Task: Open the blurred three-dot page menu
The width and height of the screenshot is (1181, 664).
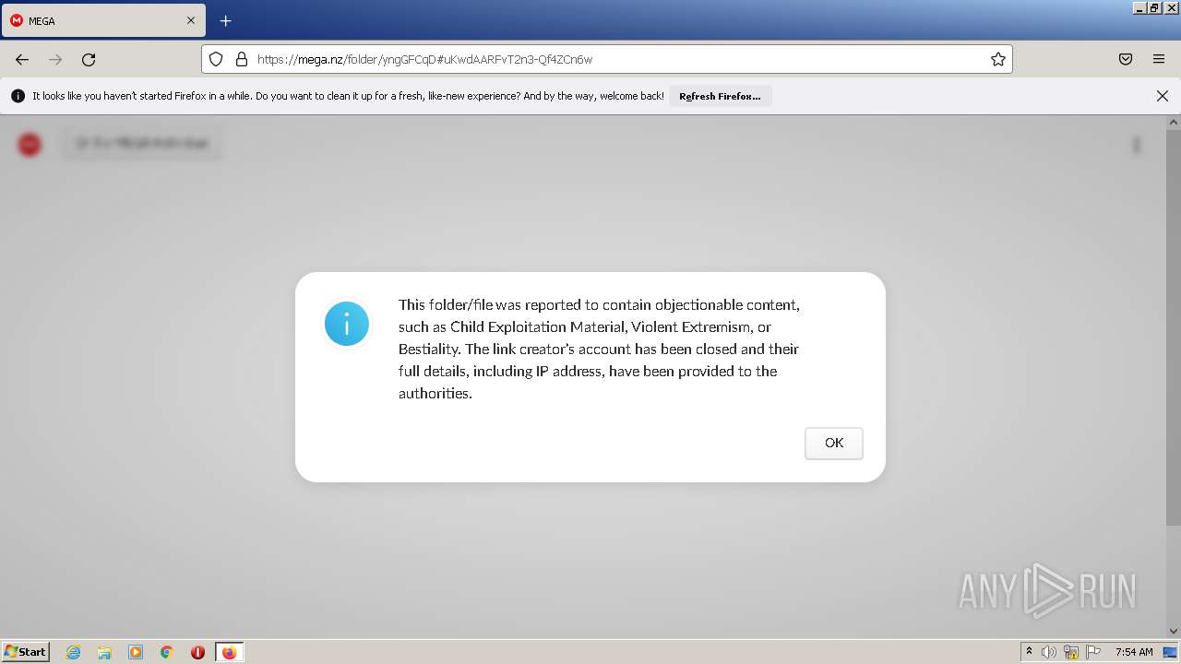Action: pos(1137,145)
